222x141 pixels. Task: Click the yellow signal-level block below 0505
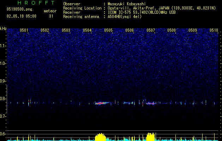tap(100, 137)
